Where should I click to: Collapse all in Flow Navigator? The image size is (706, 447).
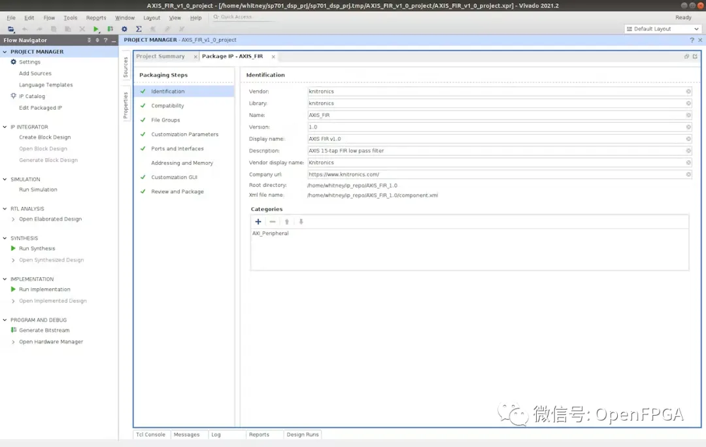click(x=89, y=40)
